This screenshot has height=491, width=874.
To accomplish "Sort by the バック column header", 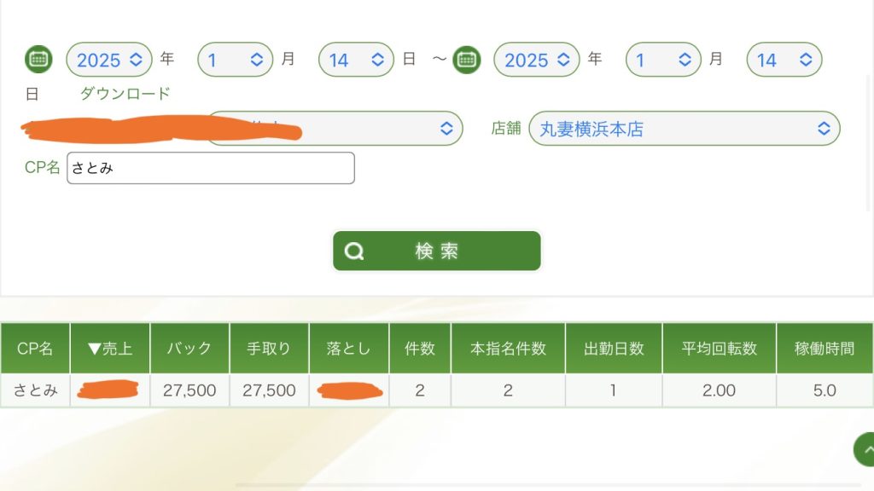I will point(189,348).
